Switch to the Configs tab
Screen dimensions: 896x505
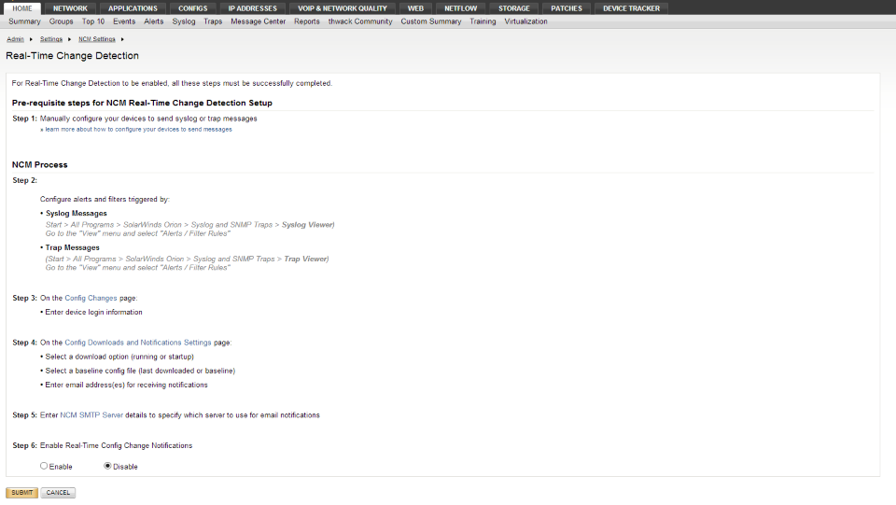(x=193, y=8)
